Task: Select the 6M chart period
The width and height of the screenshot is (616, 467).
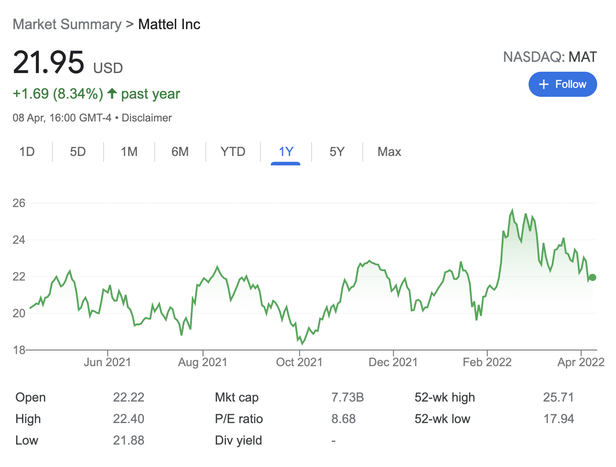Action: [180, 152]
